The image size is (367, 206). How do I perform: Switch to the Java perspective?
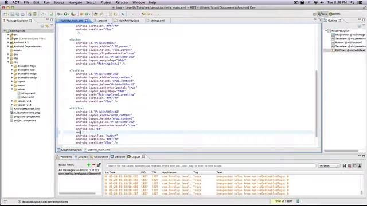coord(322,14)
